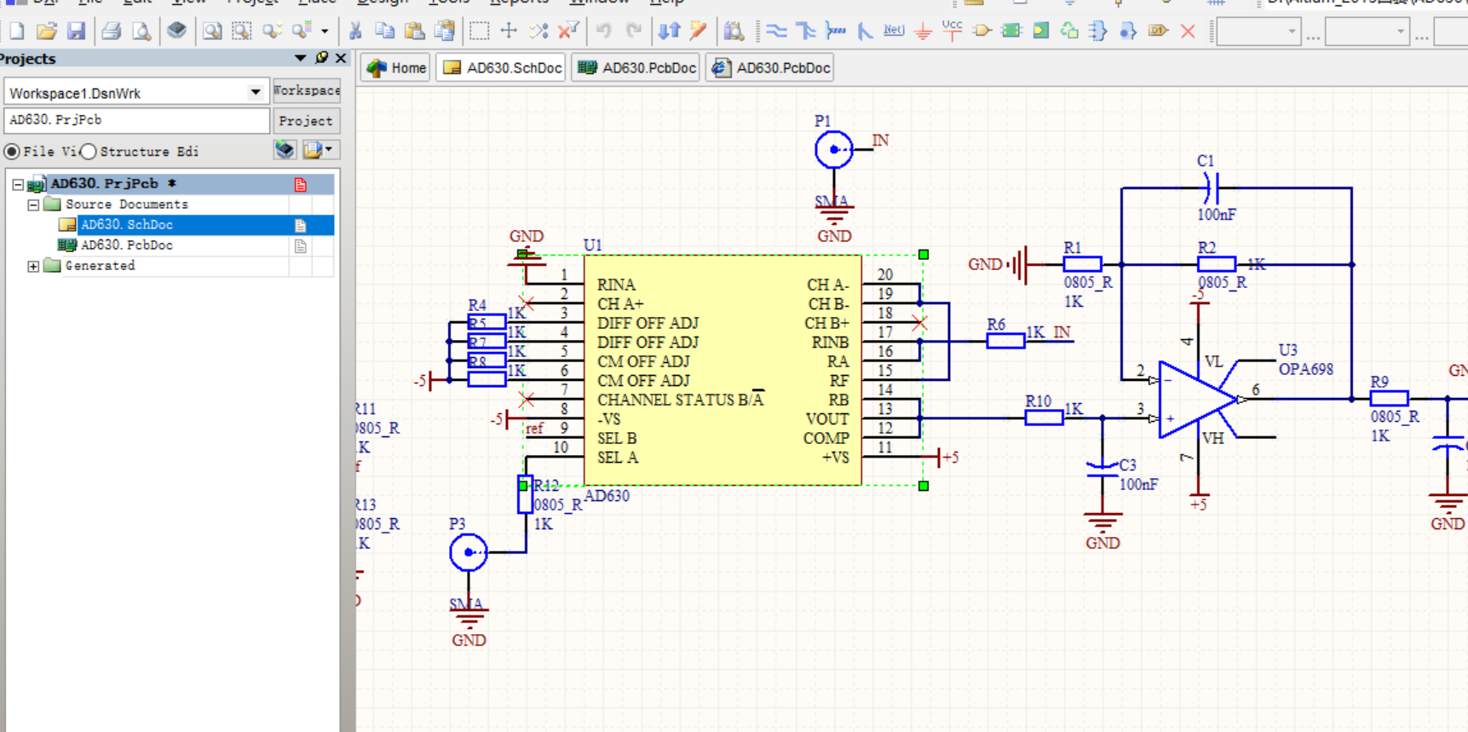1468x732 pixels.
Task: Expand the Generated folder
Action: click(x=33, y=266)
